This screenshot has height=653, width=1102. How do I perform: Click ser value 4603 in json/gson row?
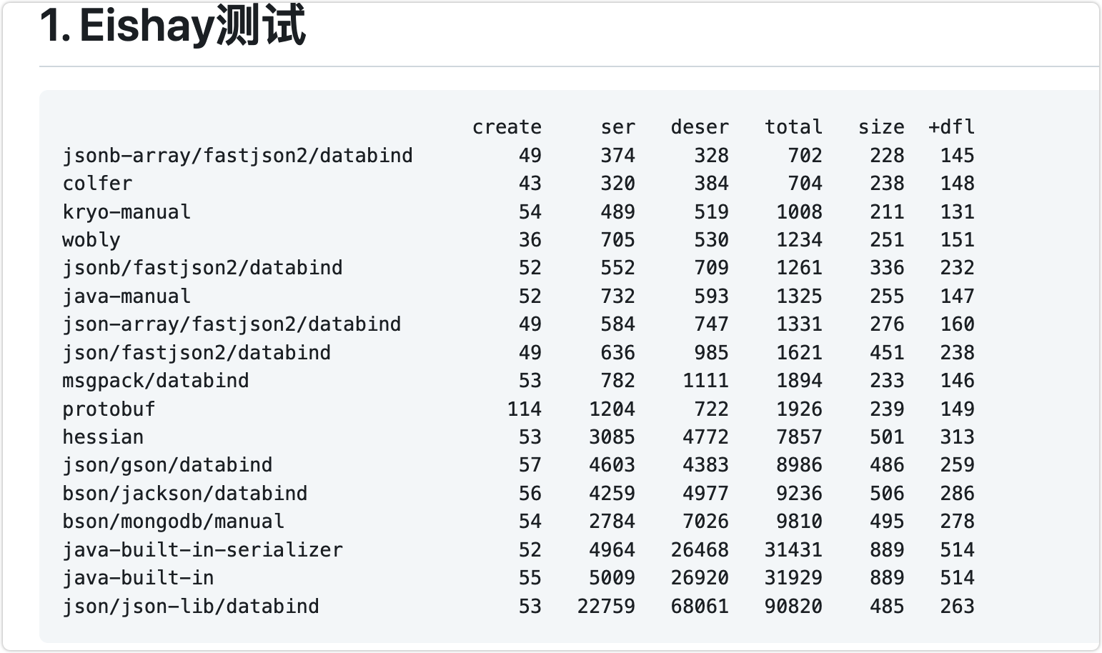click(612, 465)
